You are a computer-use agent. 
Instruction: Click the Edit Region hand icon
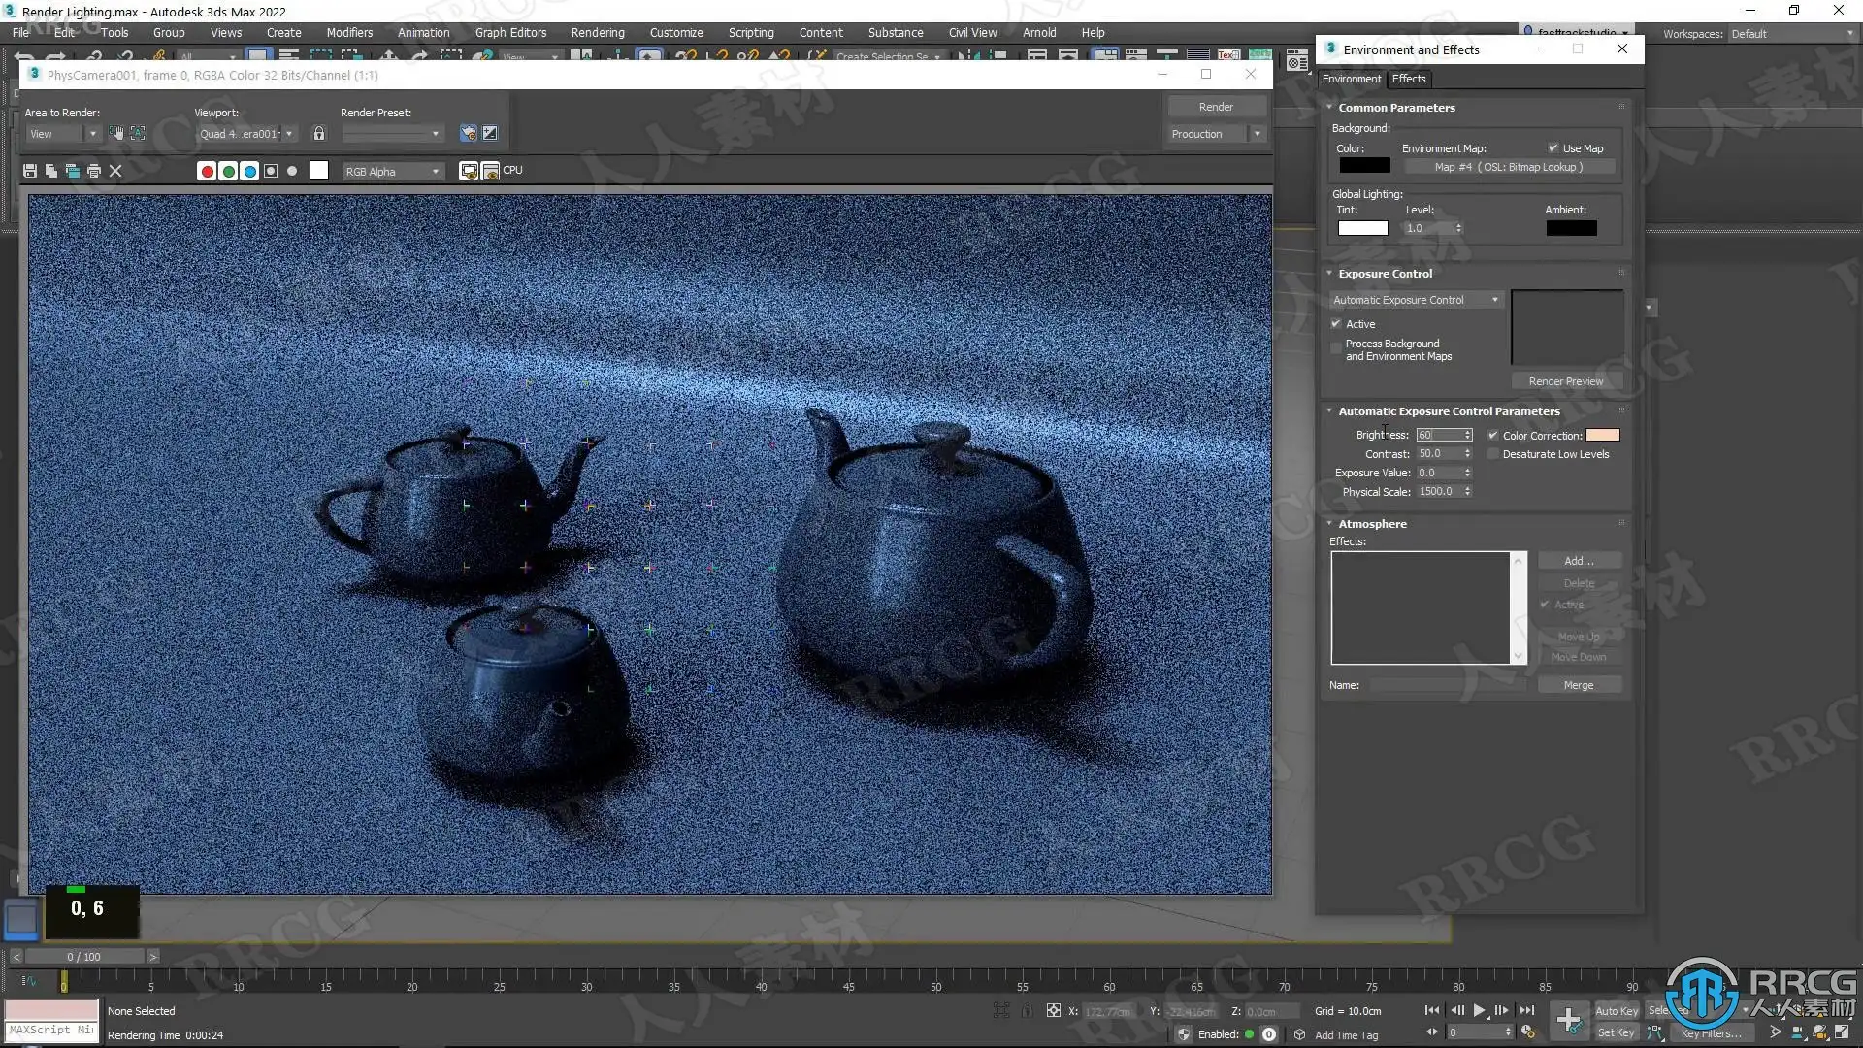point(116,134)
